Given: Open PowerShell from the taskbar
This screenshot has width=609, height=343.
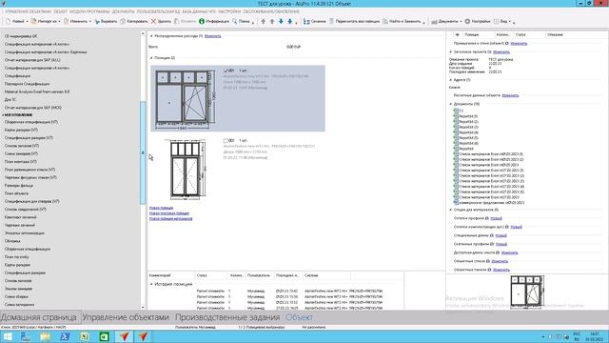Looking at the screenshot, I should 65,336.
